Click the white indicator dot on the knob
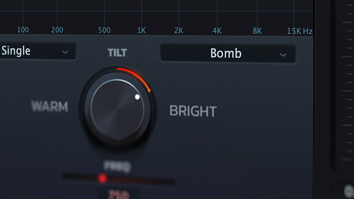The height and width of the screenshot is (199, 354). (137, 97)
